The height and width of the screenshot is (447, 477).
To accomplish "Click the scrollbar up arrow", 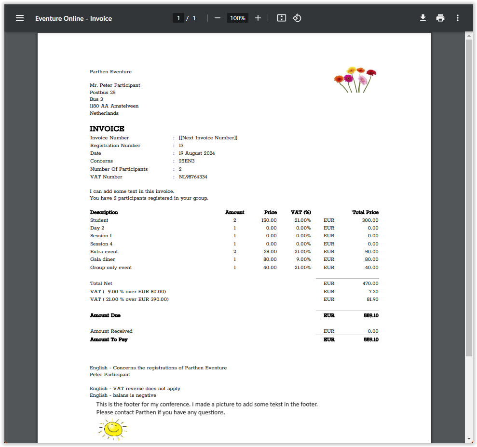I will click(x=469, y=36).
